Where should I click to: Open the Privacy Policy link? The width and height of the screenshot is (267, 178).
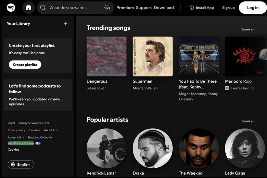coord(16,130)
